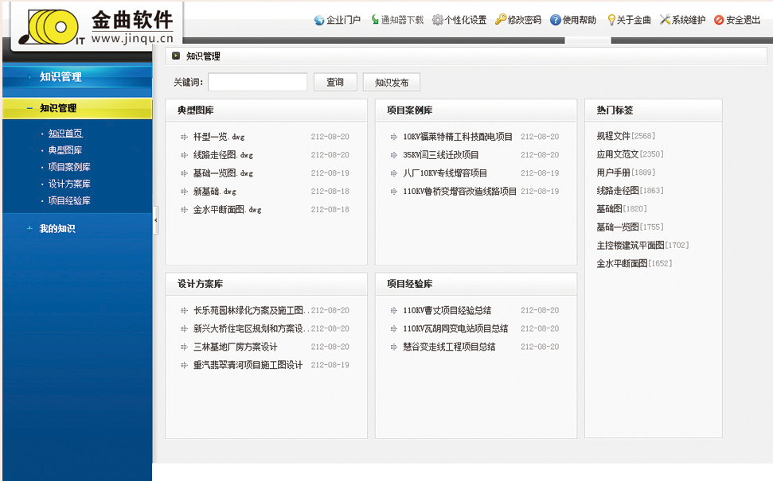The width and height of the screenshot is (773, 481).
Task: Click the 修改密码 key icon
Action: tap(501, 20)
